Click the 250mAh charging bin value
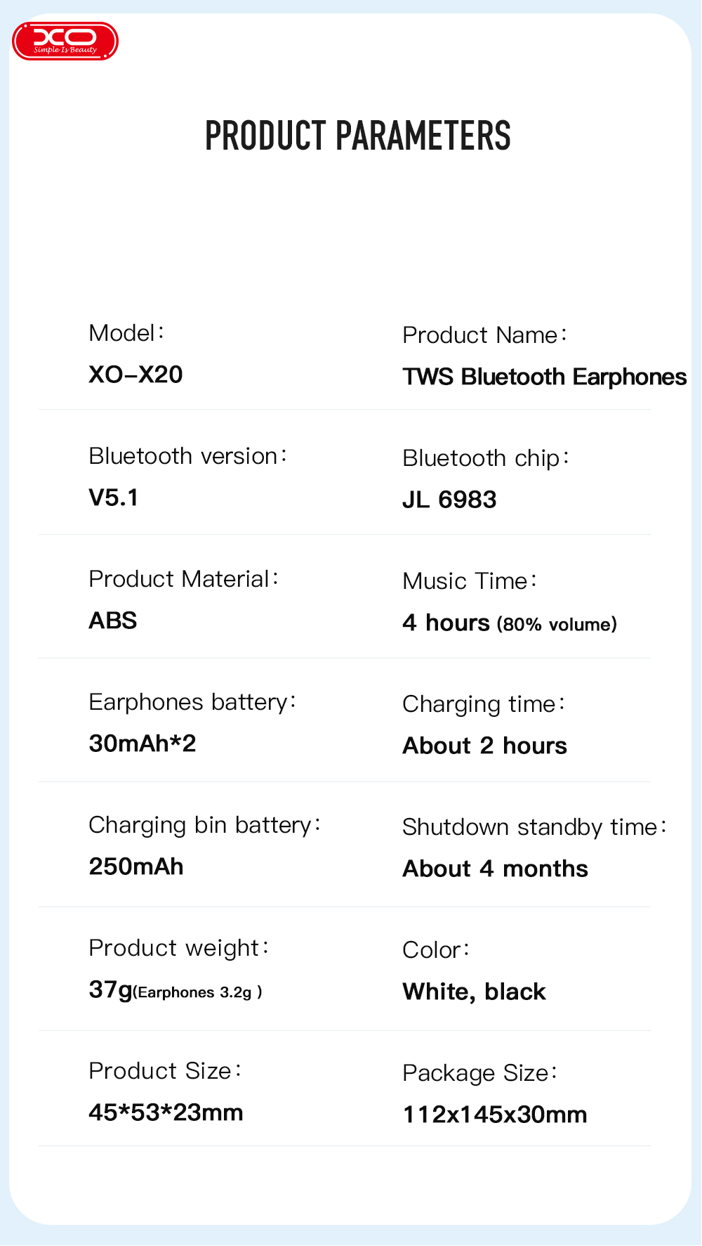The height and width of the screenshot is (1246, 702). coord(136,867)
